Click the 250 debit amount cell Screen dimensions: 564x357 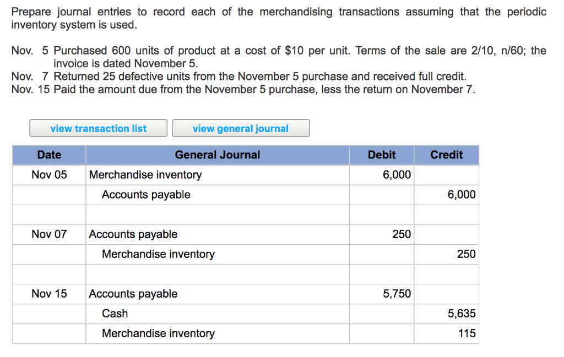(382, 234)
